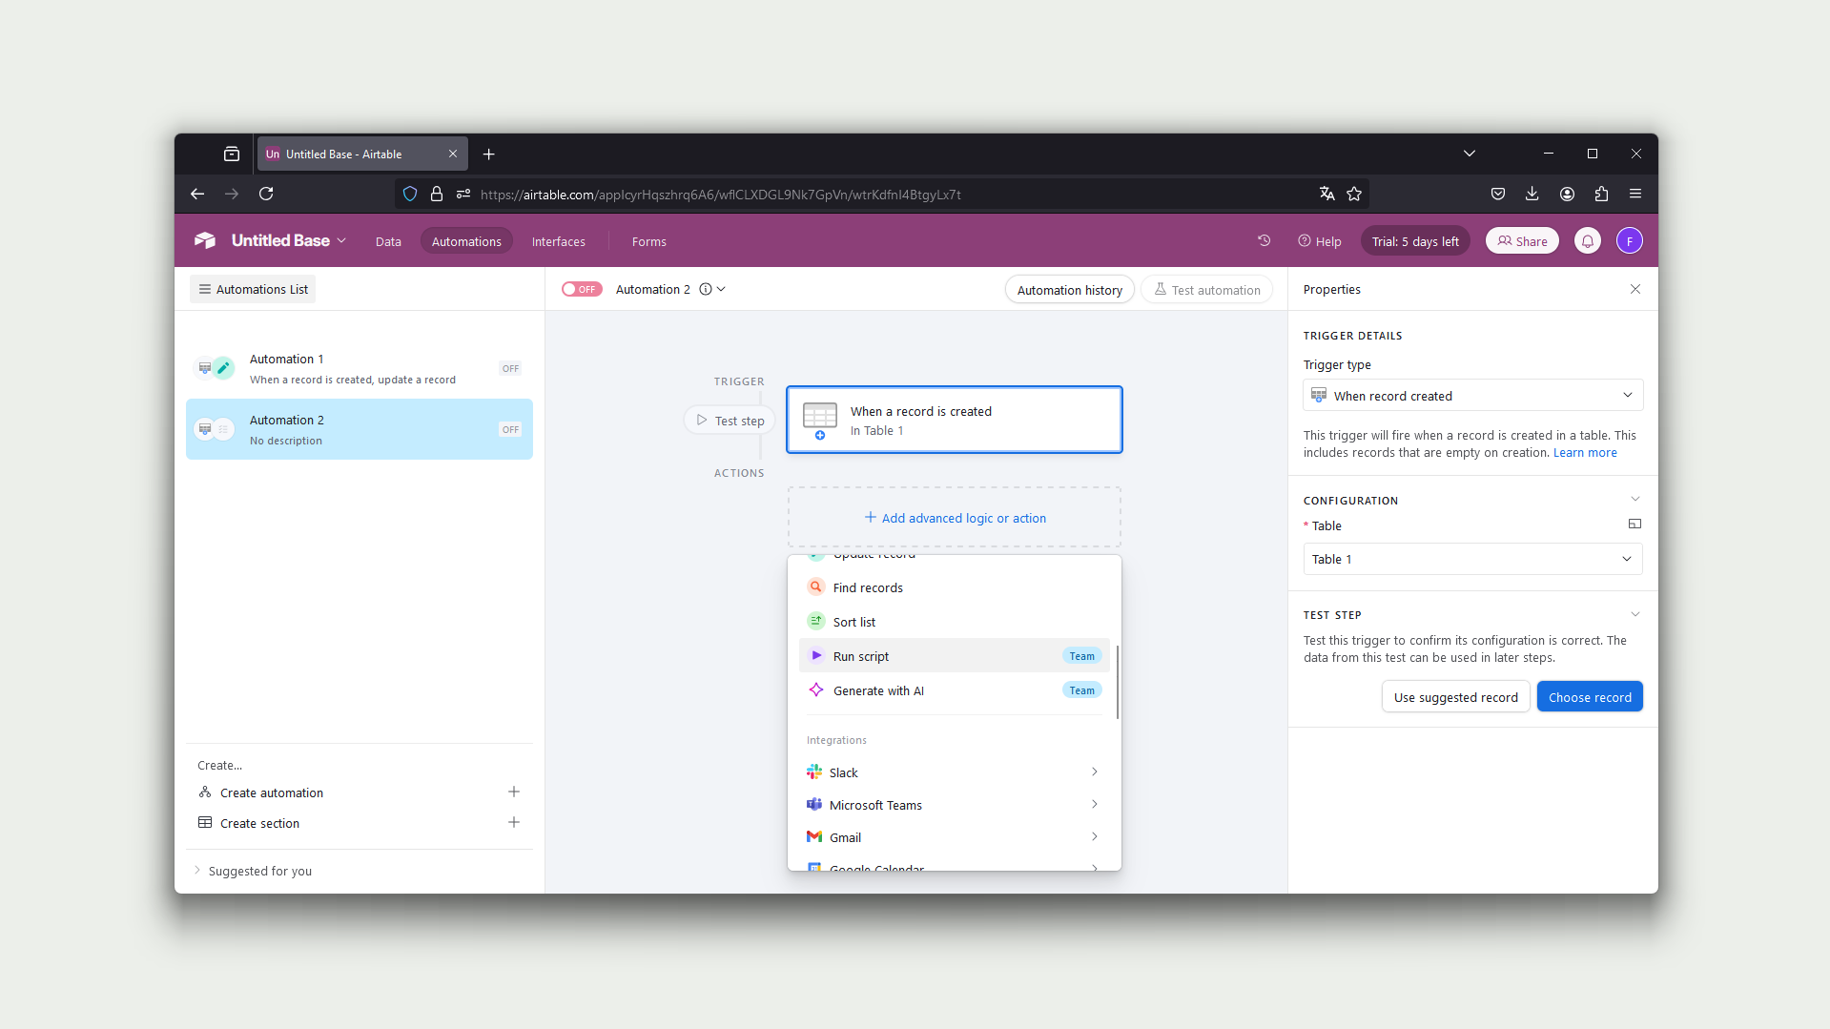1830x1029 pixels.
Task: Click the Slack logo icon
Action: 814,772
